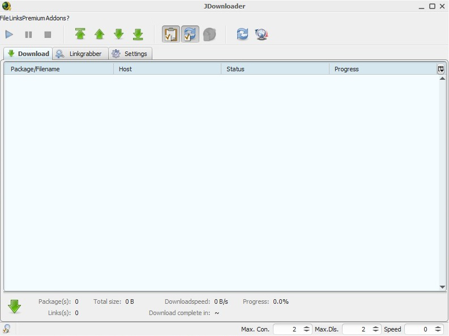This screenshot has width=449, height=336.
Task: Open the File menu
Action: (5, 18)
